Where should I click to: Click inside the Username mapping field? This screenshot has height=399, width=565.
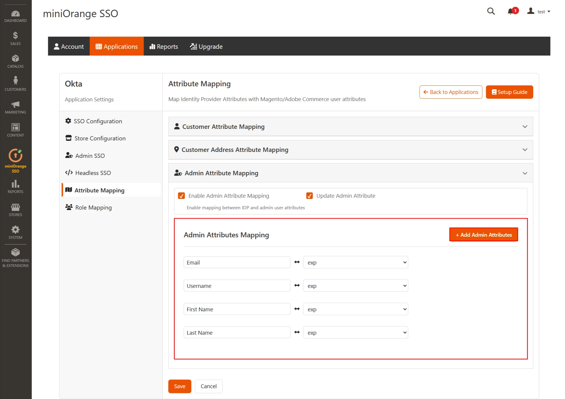click(236, 286)
